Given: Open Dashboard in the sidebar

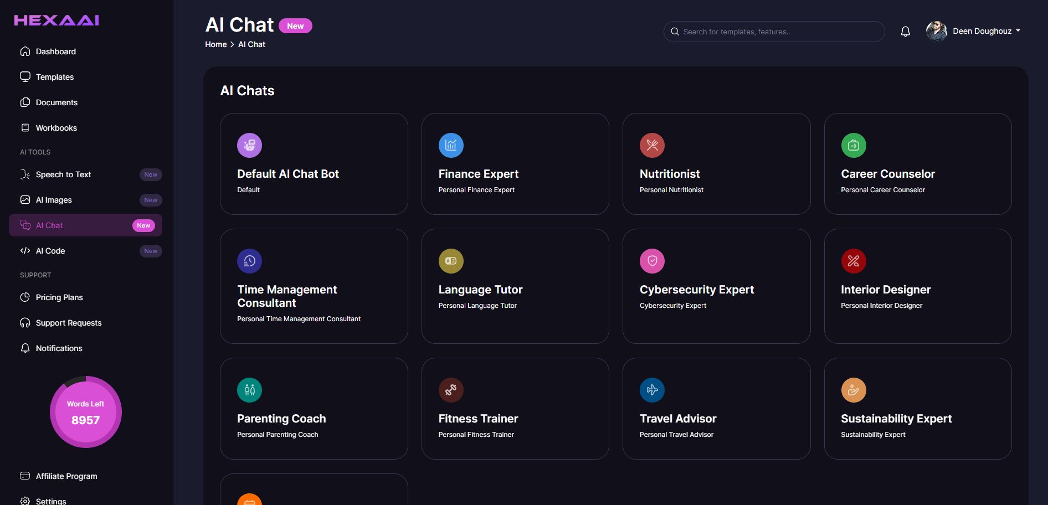Looking at the screenshot, I should 55,51.
